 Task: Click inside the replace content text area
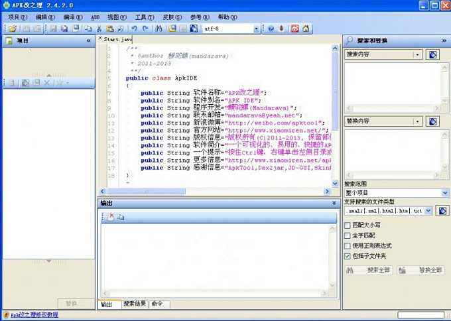pos(393,151)
